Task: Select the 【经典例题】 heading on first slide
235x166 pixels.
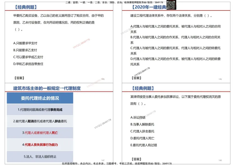Action: point(25,7)
